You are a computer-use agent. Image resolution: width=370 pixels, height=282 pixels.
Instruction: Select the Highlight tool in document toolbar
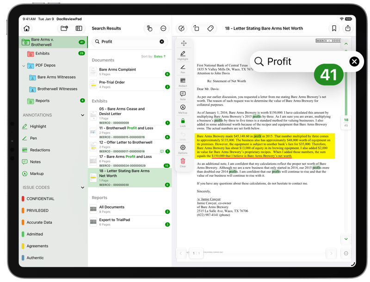pyautogui.click(x=183, y=55)
